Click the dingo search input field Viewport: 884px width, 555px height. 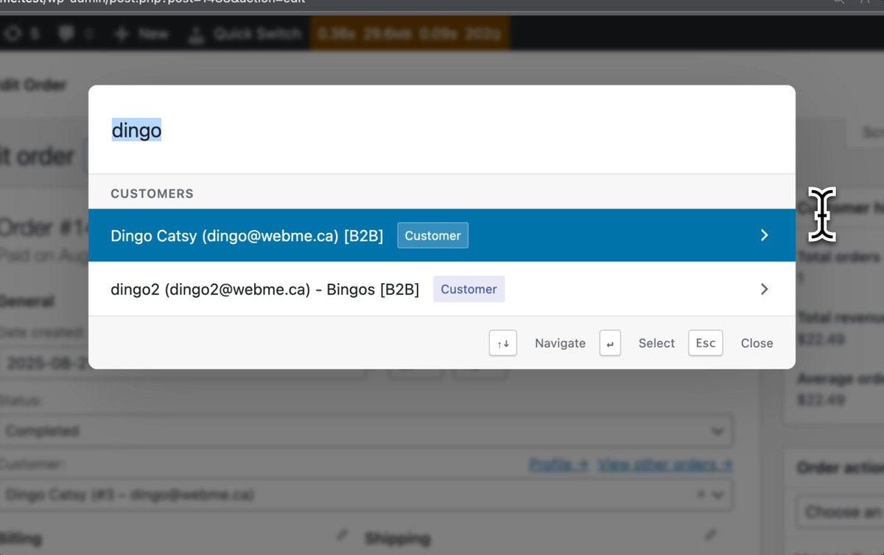pos(442,130)
